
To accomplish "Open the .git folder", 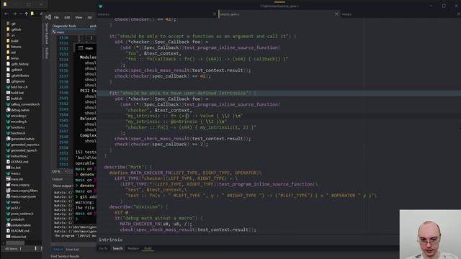I will click(12, 24).
